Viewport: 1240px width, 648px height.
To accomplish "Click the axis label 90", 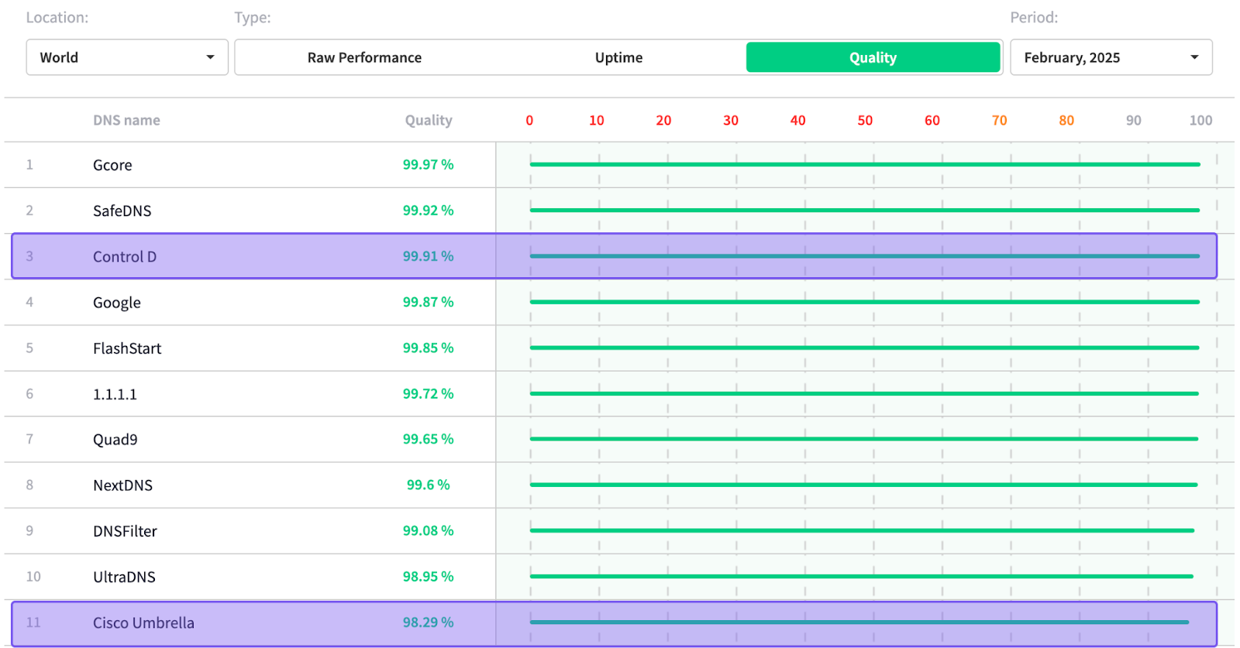I will (1133, 120).
